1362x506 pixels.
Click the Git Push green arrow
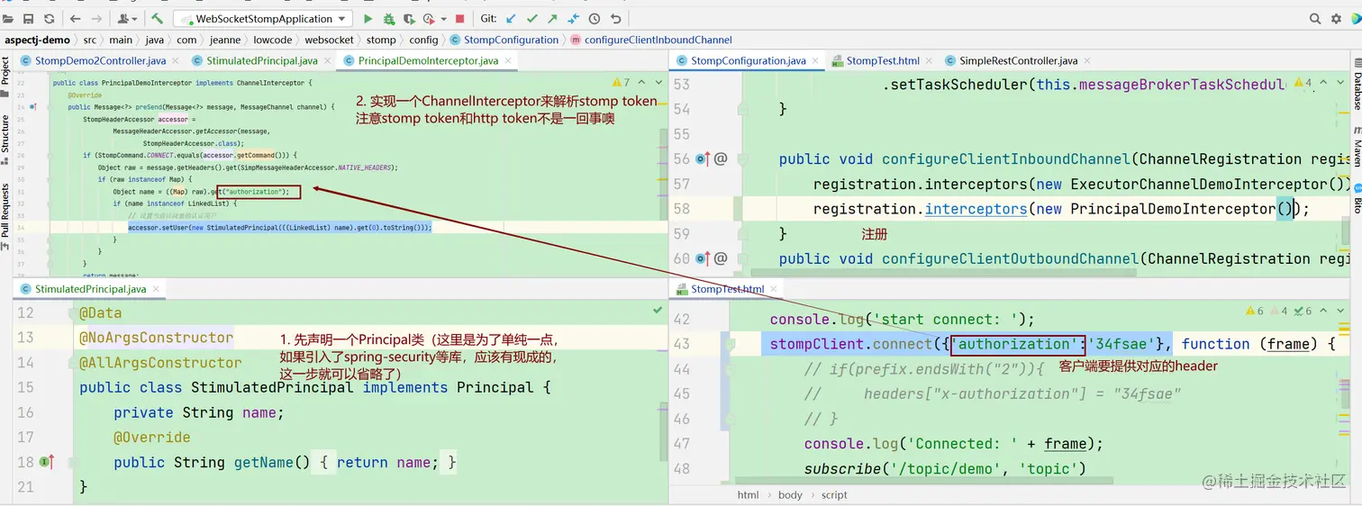coord(552,19)
